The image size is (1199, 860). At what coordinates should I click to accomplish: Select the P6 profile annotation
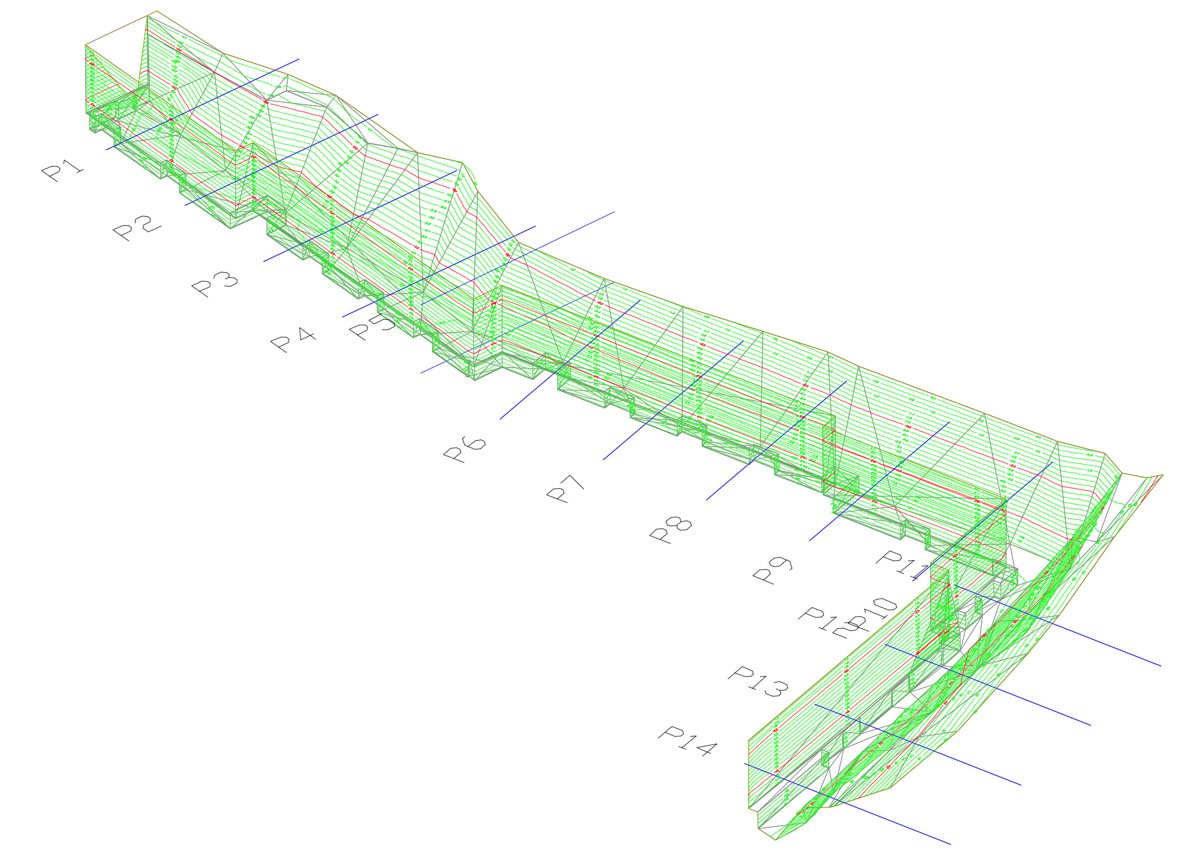[x=464, y=450]
